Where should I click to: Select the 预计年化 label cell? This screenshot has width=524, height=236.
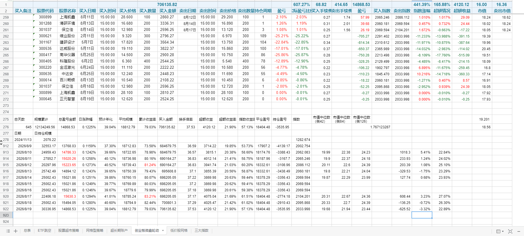coord(108,119)
